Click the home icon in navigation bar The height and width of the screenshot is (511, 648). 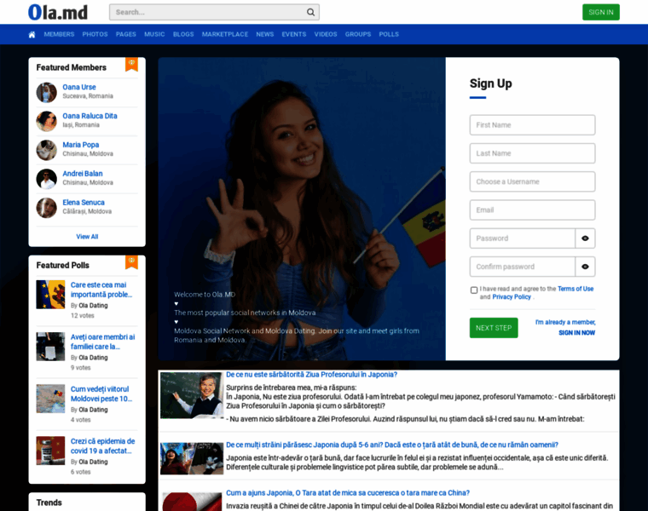click(32, 35)
